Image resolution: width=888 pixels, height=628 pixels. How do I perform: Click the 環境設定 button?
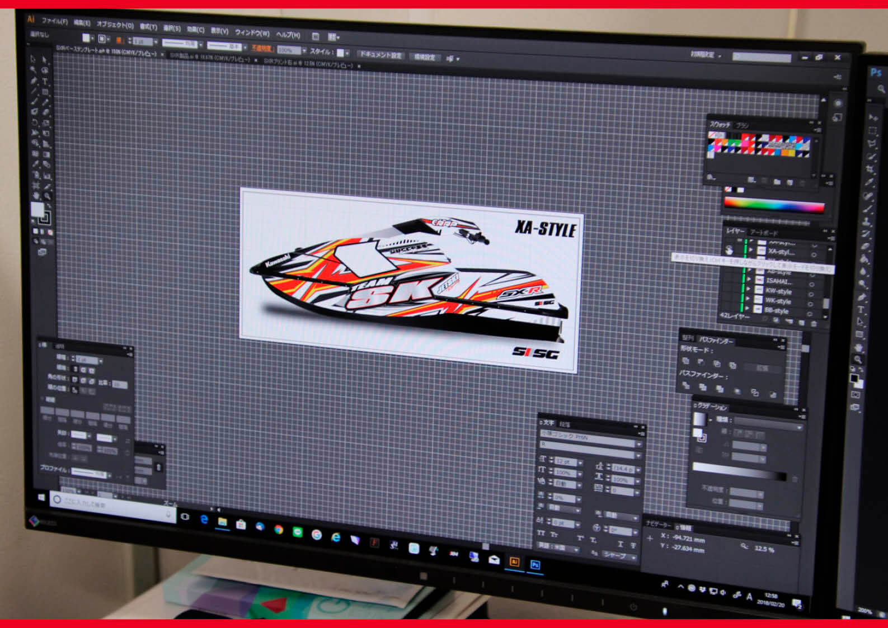pos(424,57)
